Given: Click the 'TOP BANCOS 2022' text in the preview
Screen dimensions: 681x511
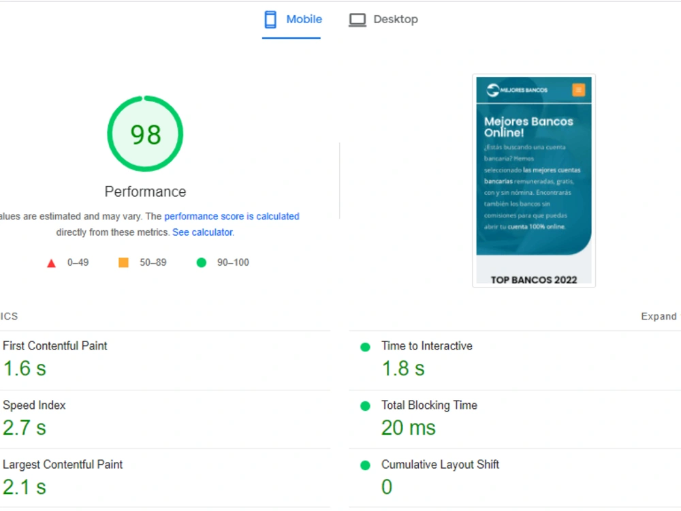Looking at the screenshot, I should point(534,280).
